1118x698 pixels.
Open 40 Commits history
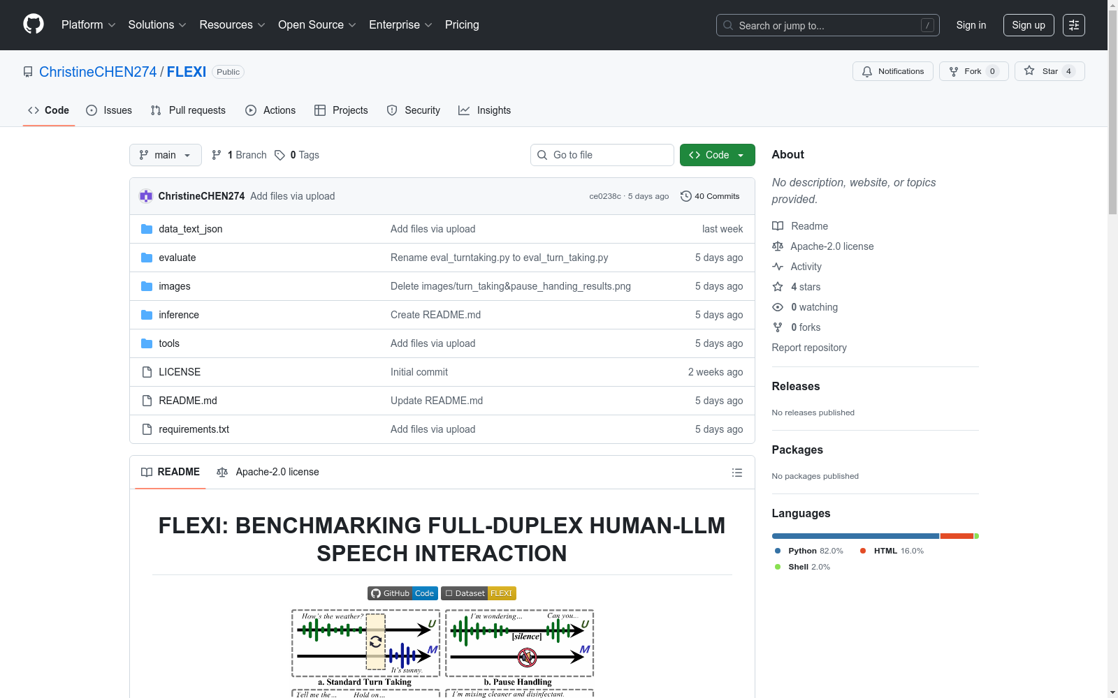[710, 196]
